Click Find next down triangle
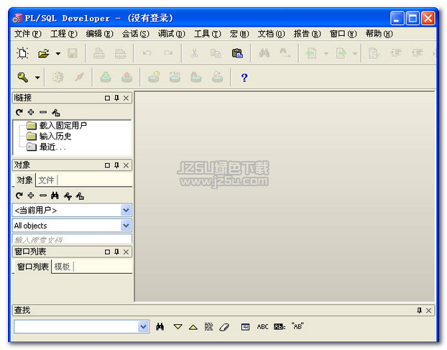 click(x=178, y=326)
